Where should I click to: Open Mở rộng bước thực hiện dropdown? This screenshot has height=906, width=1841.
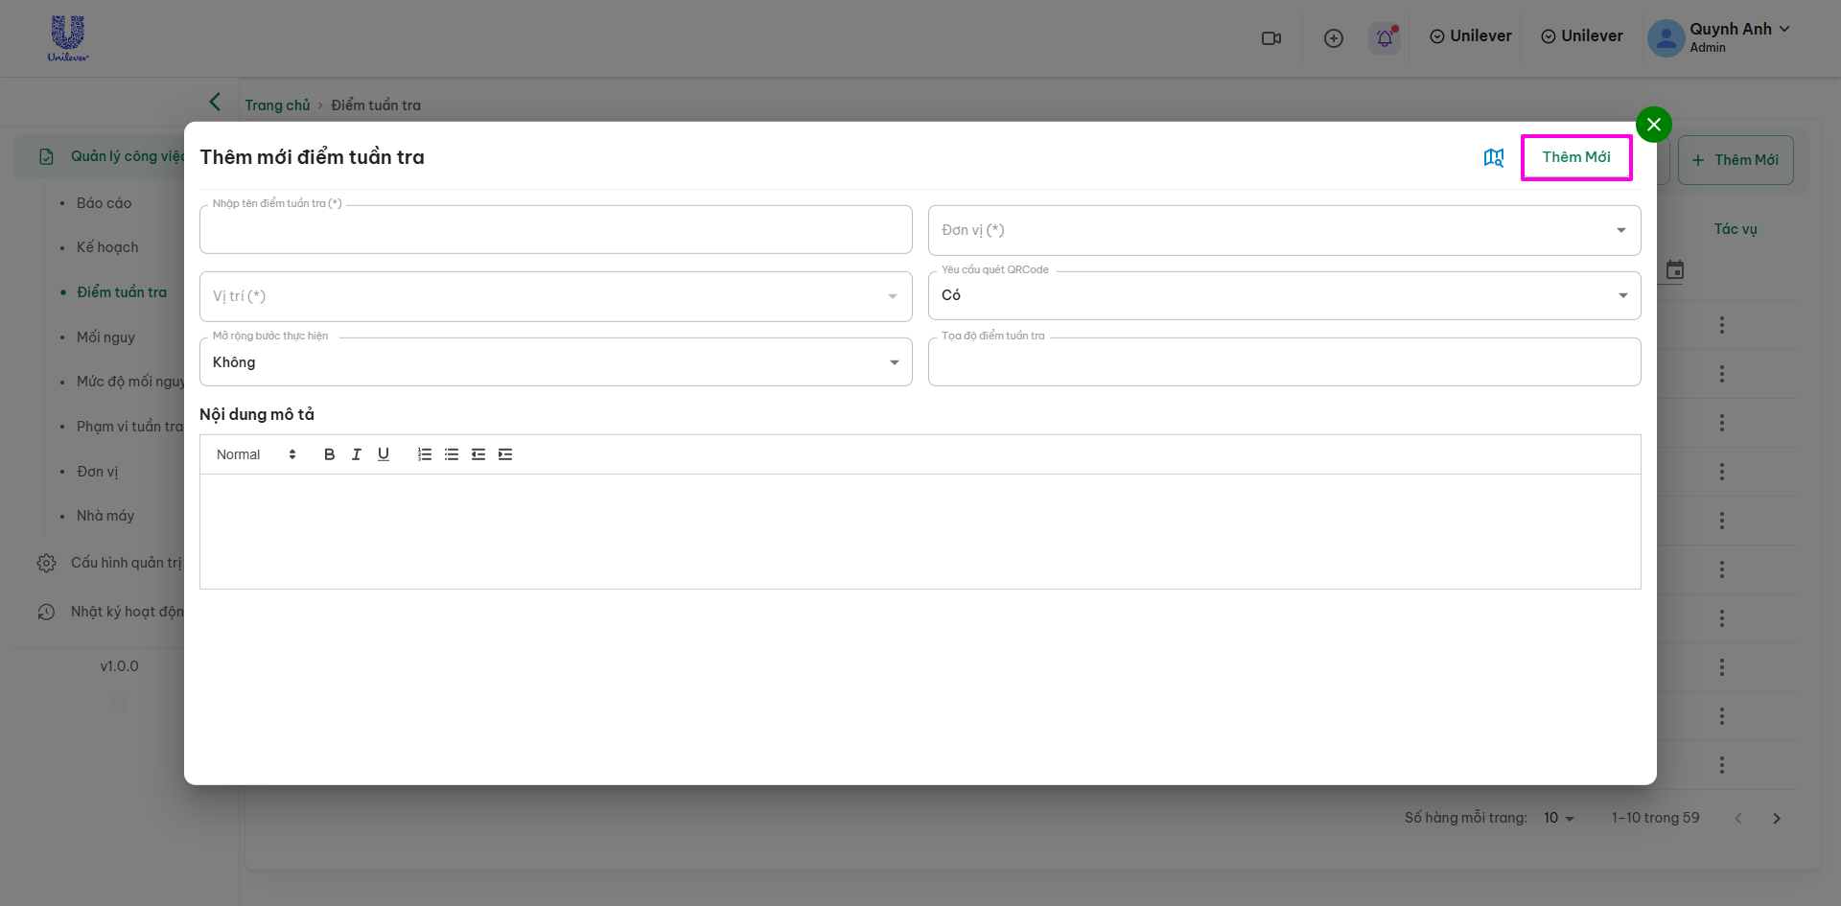[555, 362]
